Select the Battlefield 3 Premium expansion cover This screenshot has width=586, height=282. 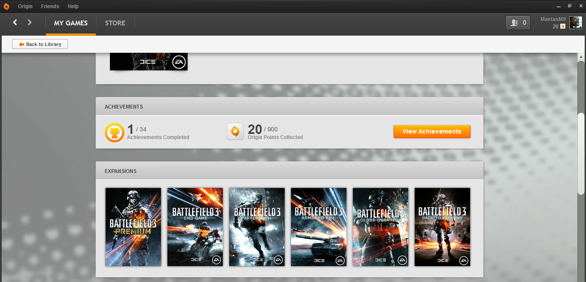tap(134, 227)
